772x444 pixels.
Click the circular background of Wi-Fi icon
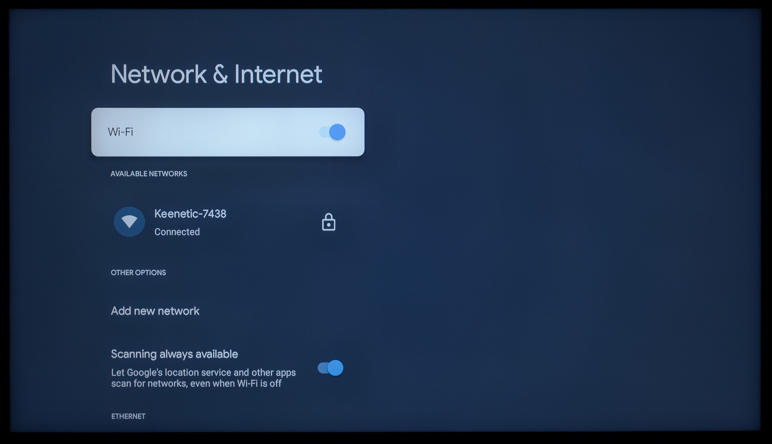click(x=129, y=222)
